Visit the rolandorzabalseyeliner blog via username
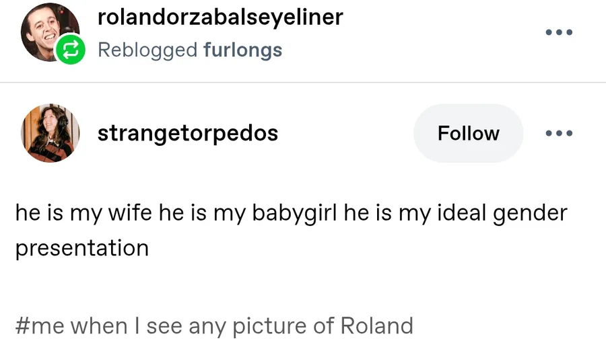This screenshot has height=355, width=606. coord(220,17)
